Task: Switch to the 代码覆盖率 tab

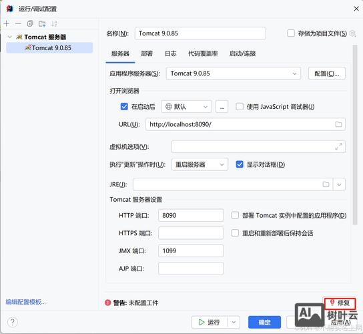Action: 203,53
